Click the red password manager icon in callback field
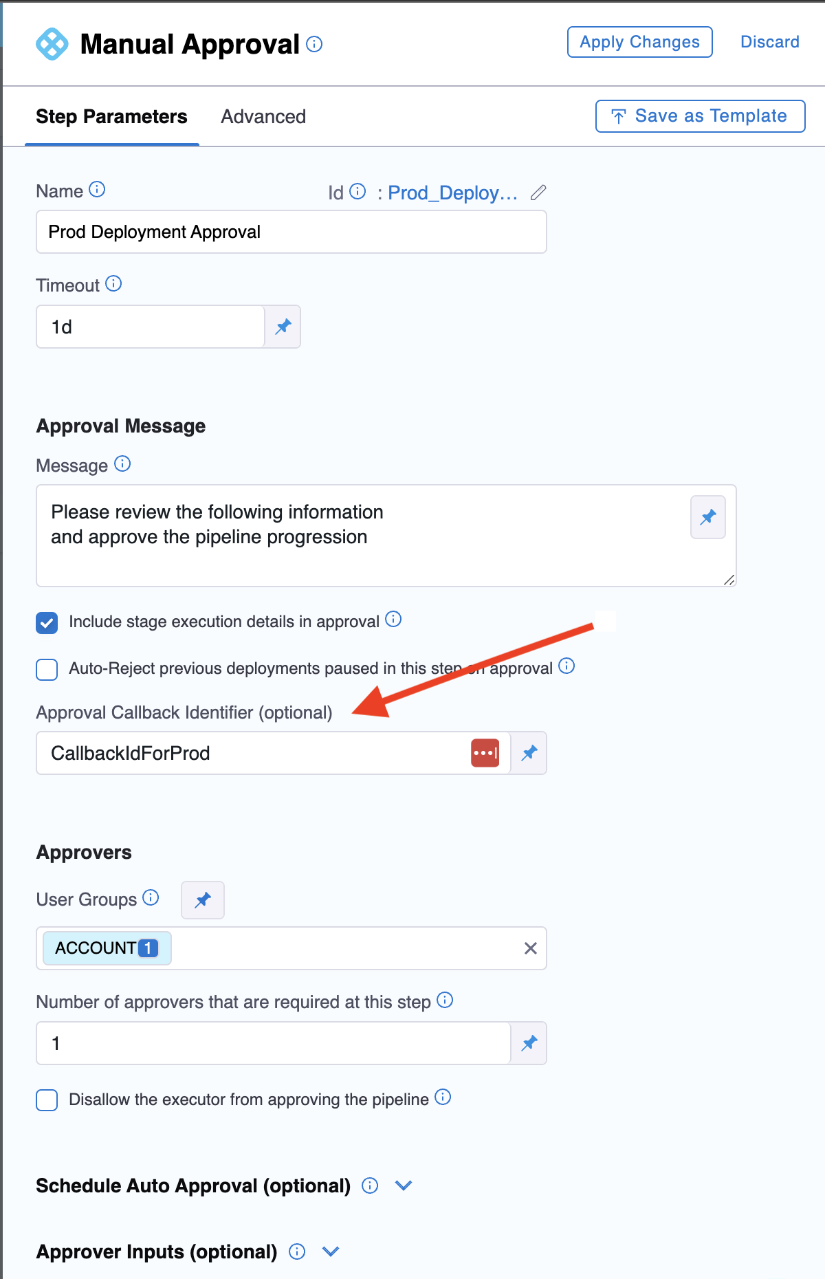 485,753
